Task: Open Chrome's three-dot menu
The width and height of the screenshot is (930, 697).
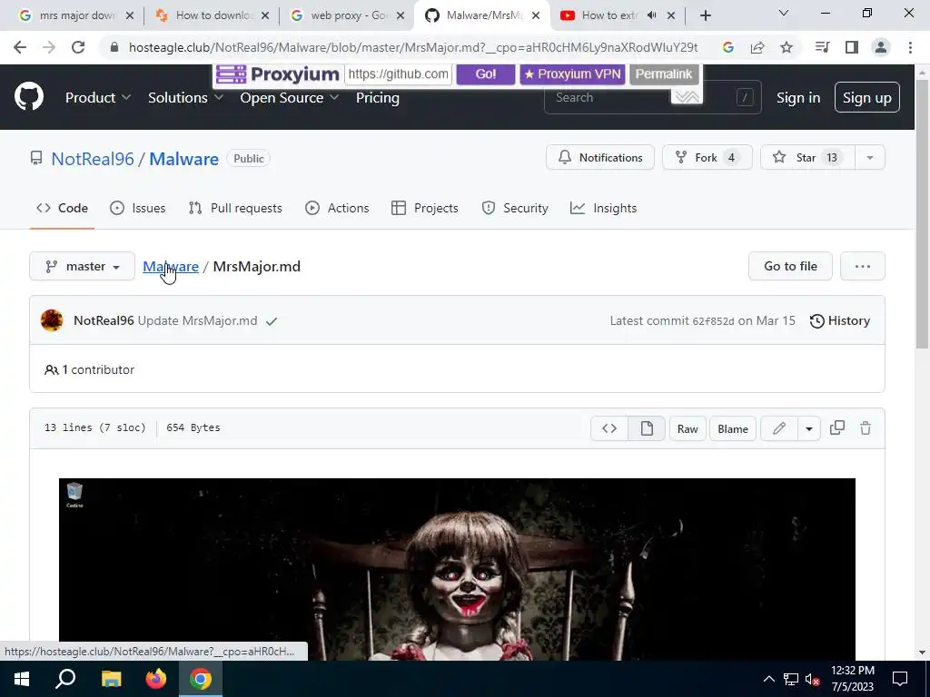Action: [910, 47]
